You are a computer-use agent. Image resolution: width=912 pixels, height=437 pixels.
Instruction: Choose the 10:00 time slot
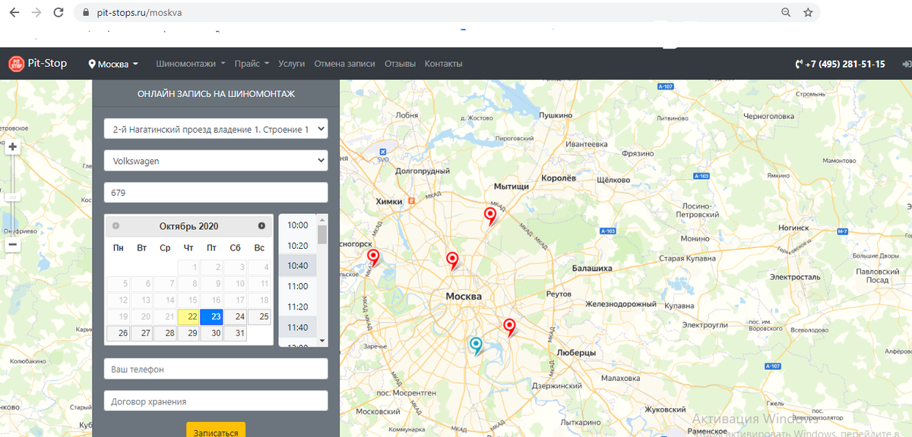click(298, 225)
